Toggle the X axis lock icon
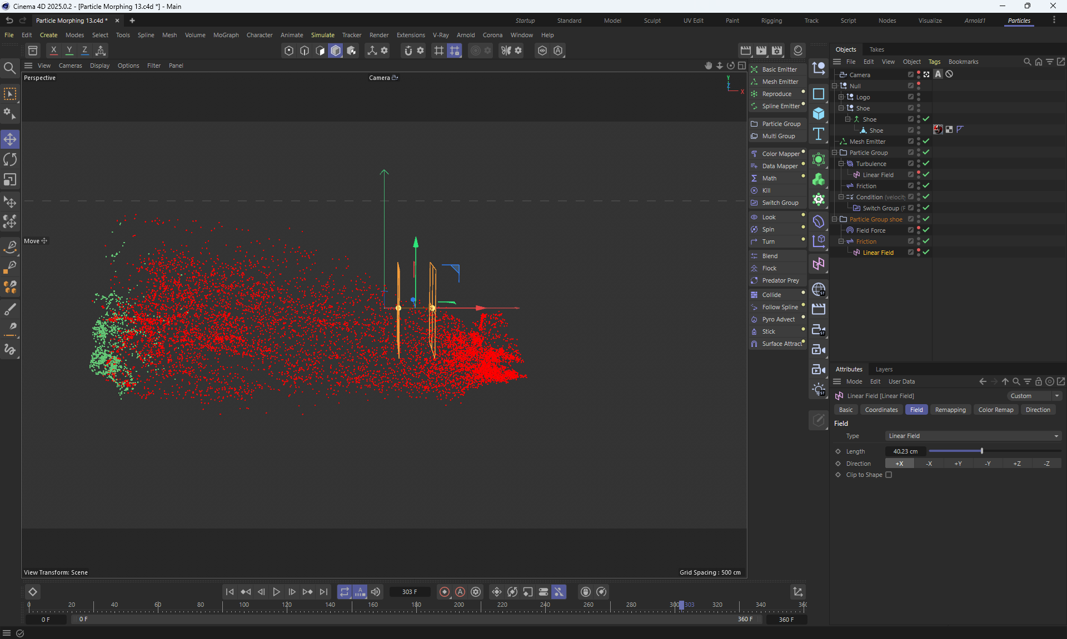This screenshot has width=1067, height=639. [x=54, y=51]
